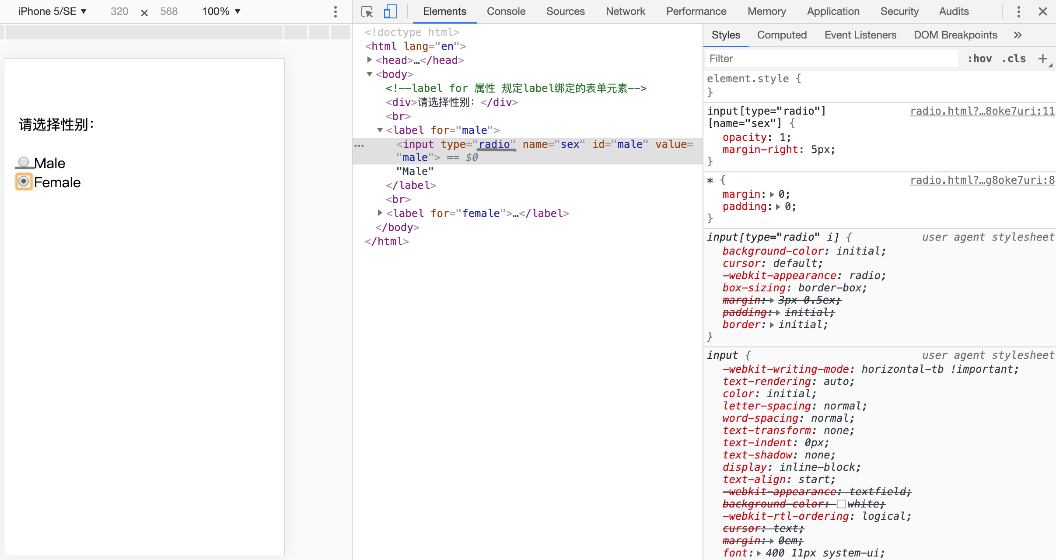Open the 100% zoom dropdown
The width and height of the screenshot is (1056, 560).
(221, 11)
